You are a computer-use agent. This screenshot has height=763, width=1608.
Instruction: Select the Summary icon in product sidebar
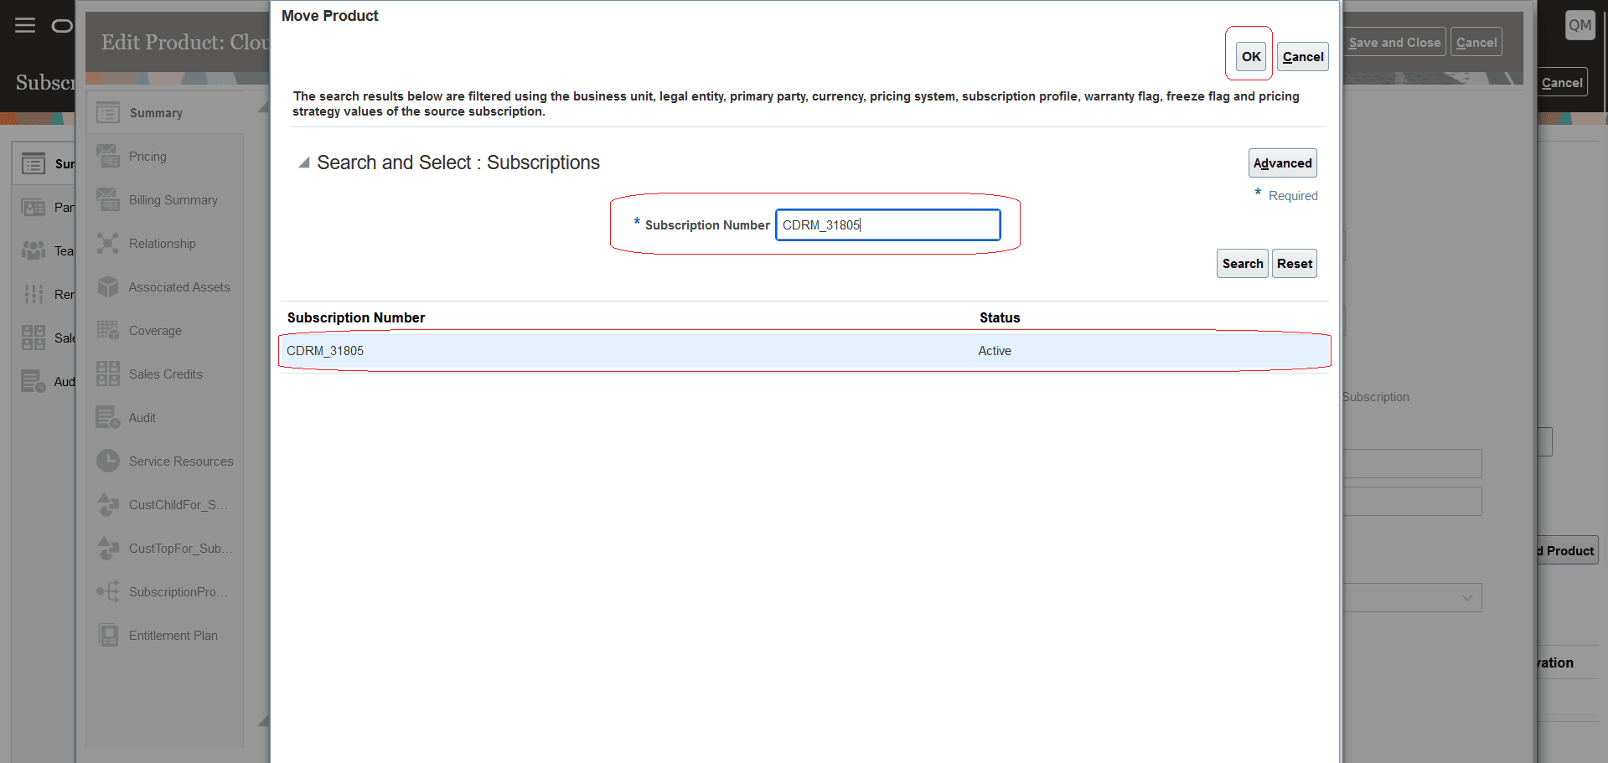[108, 112]
